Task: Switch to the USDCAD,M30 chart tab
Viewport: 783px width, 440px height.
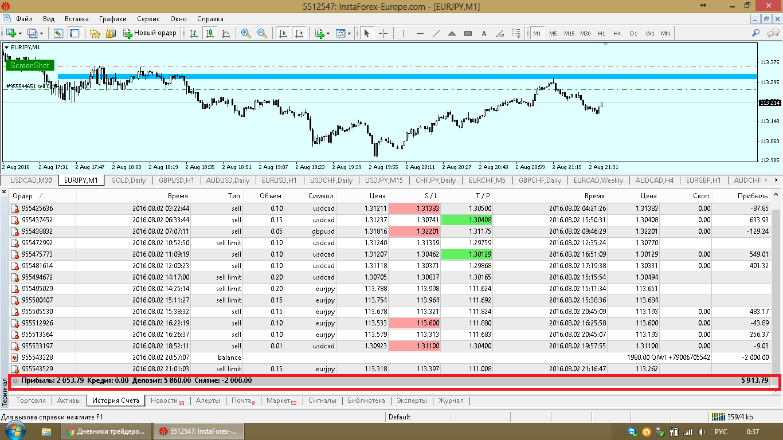Action: [31, 180]
